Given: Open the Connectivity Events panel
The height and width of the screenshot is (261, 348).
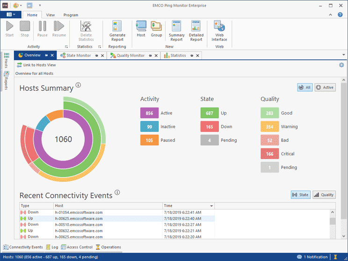Looking at the screenshot, I should point(23,247).
